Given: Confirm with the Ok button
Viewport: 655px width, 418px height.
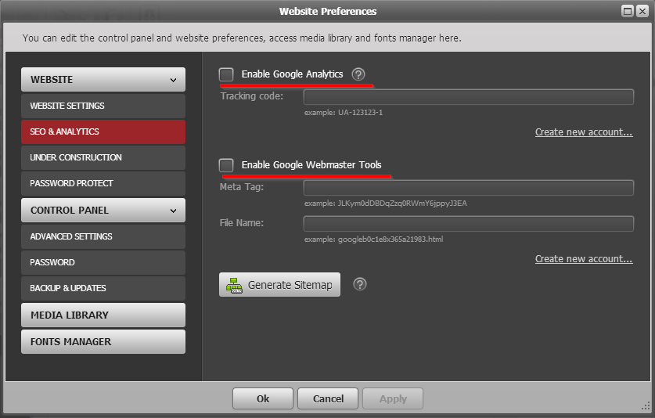Looking at the screenshot, I should pyautogui.click(x=263, y=398).
